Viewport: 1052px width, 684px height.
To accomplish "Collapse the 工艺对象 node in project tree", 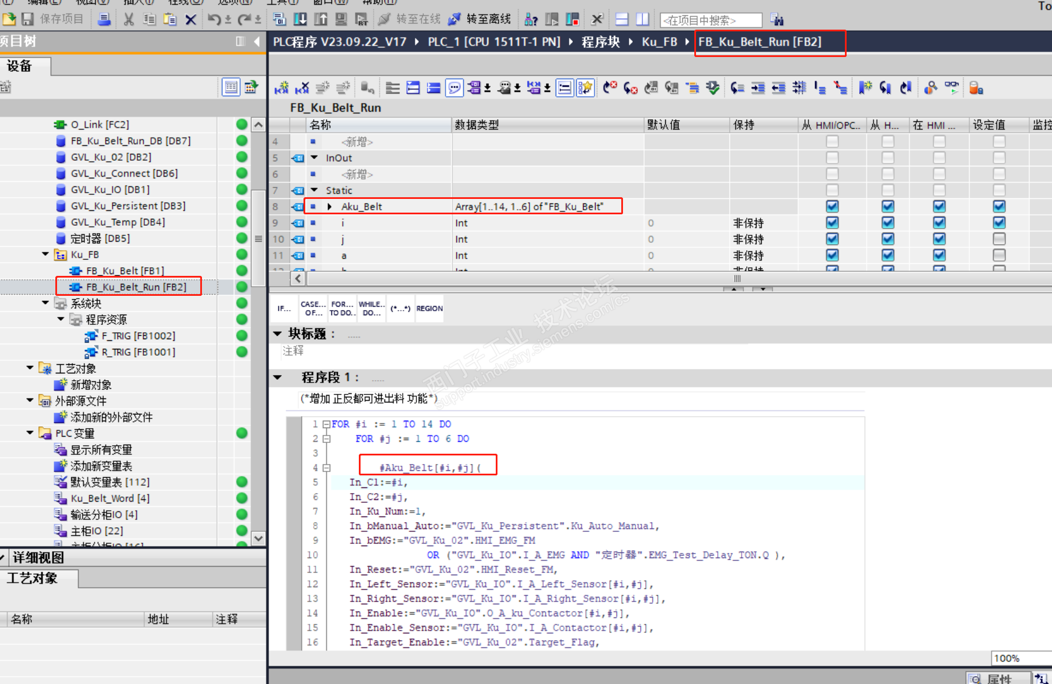I will click(x=30, y=368).
